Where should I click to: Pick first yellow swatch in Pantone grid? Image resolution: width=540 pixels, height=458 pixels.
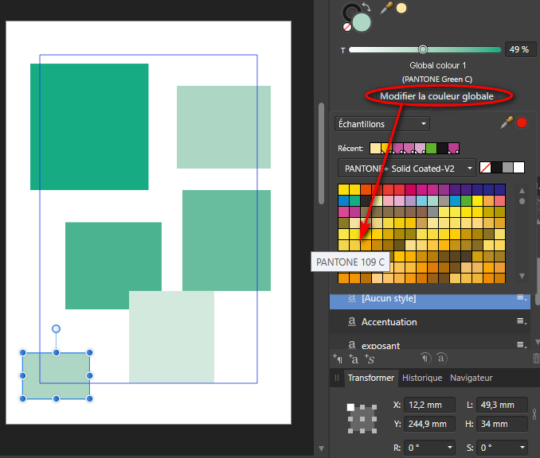344,189
